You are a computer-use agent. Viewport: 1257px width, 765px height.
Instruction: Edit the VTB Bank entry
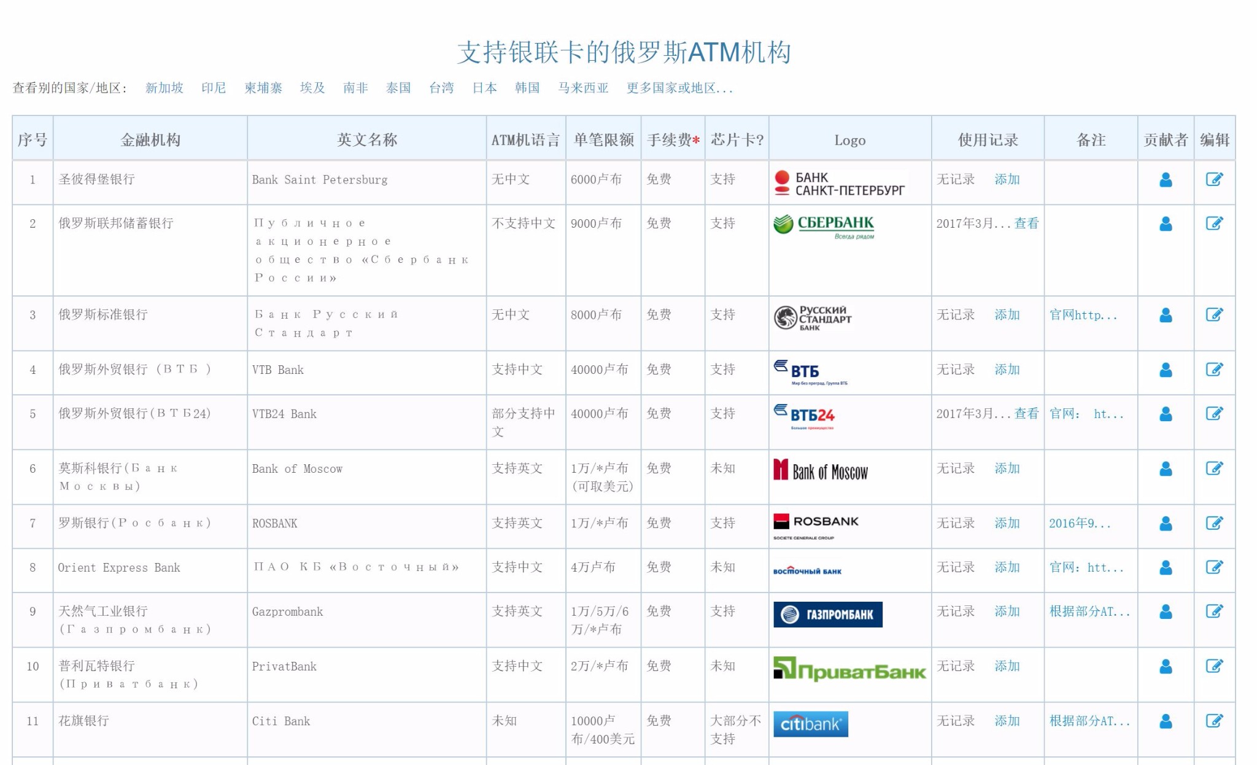click(1214, 369)
